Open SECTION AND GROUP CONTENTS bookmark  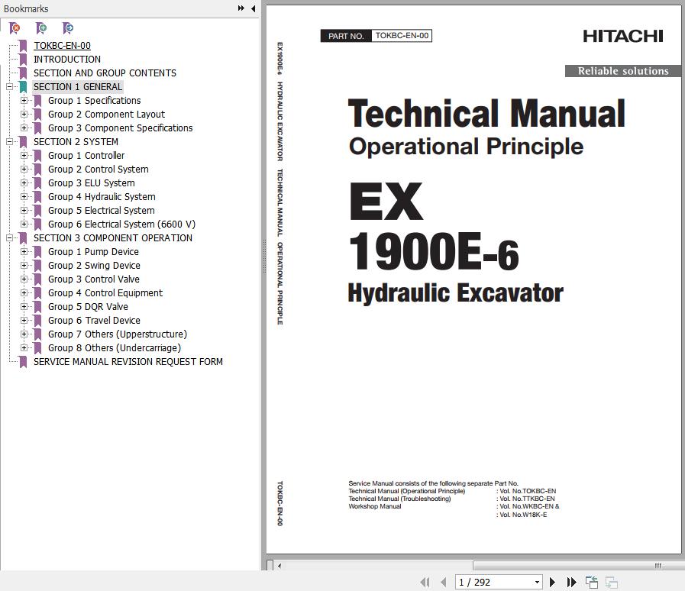pos(105,73)
